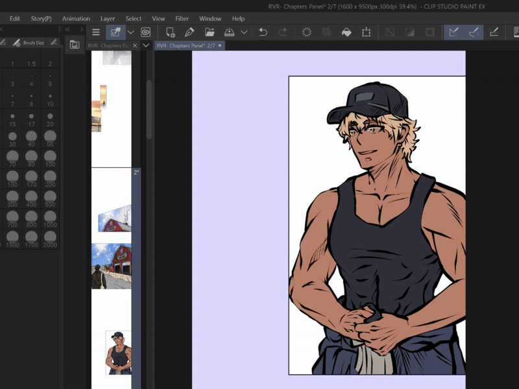Click the Undo arrow icon
This screenshot has height=389, width=519.
pos(263,32)
